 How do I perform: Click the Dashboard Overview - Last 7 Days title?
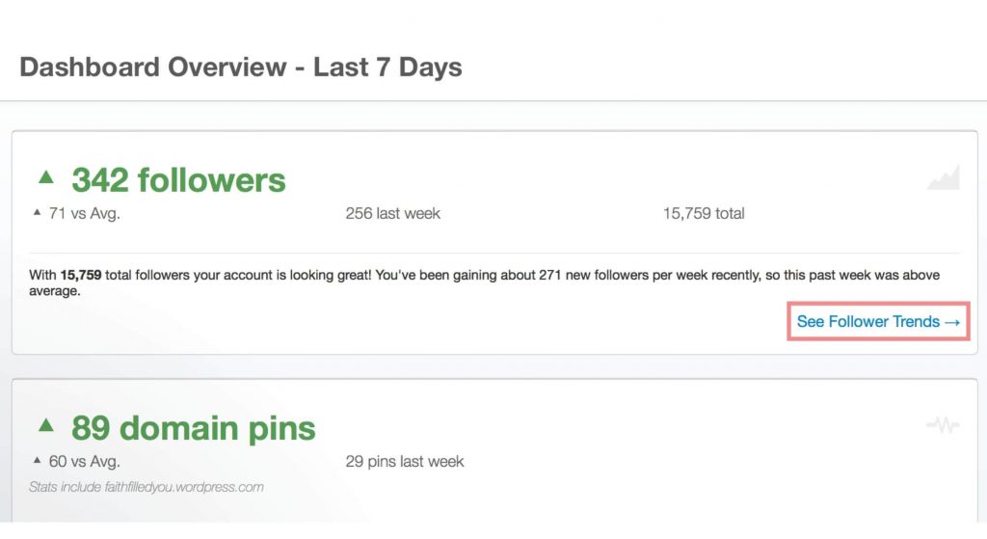241,67
